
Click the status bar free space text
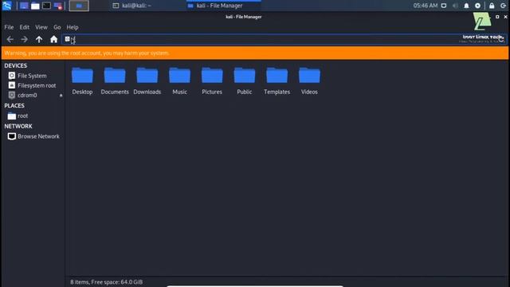[x=106, y=282]
